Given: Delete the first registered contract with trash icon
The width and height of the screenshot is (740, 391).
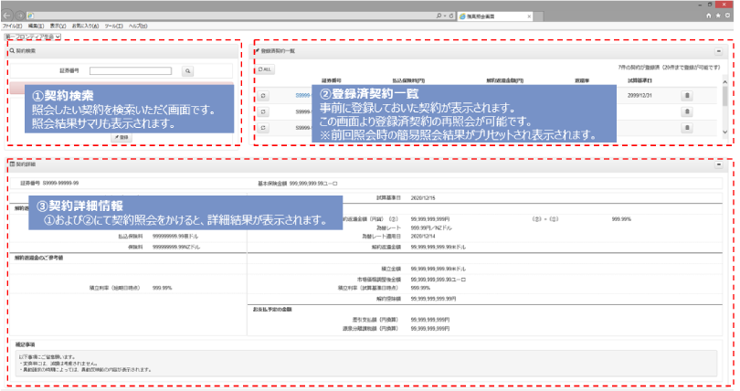Looking at the screenshot, I should coord(687,95).
